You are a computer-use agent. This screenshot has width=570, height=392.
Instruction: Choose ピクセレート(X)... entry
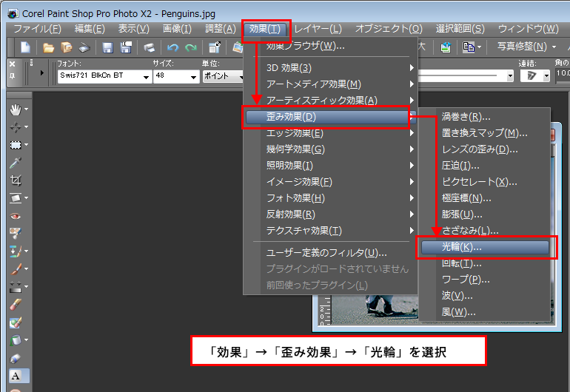coord(486,182)
